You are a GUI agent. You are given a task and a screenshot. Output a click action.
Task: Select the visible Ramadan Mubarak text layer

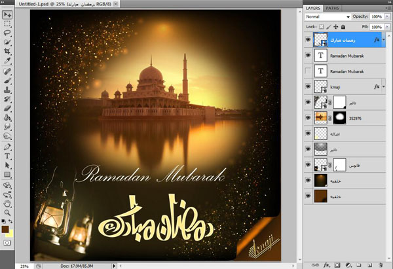[x=348, y=55]
